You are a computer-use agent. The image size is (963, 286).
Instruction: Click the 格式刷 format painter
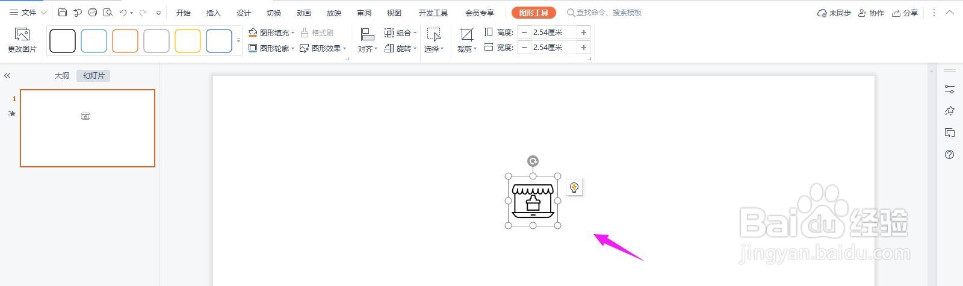pos(317,33)
